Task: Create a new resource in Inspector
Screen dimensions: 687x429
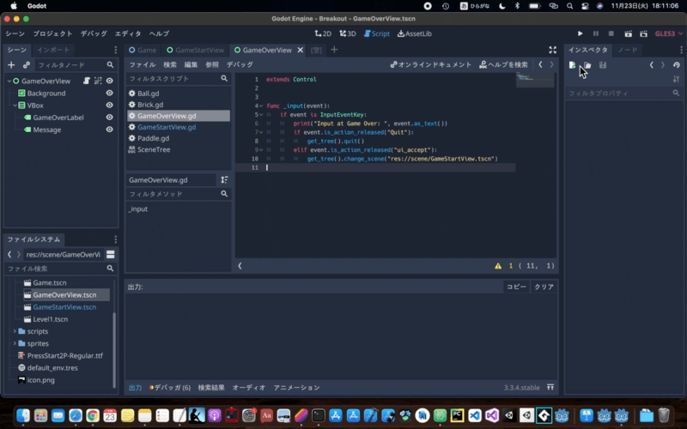Action: 572,65
